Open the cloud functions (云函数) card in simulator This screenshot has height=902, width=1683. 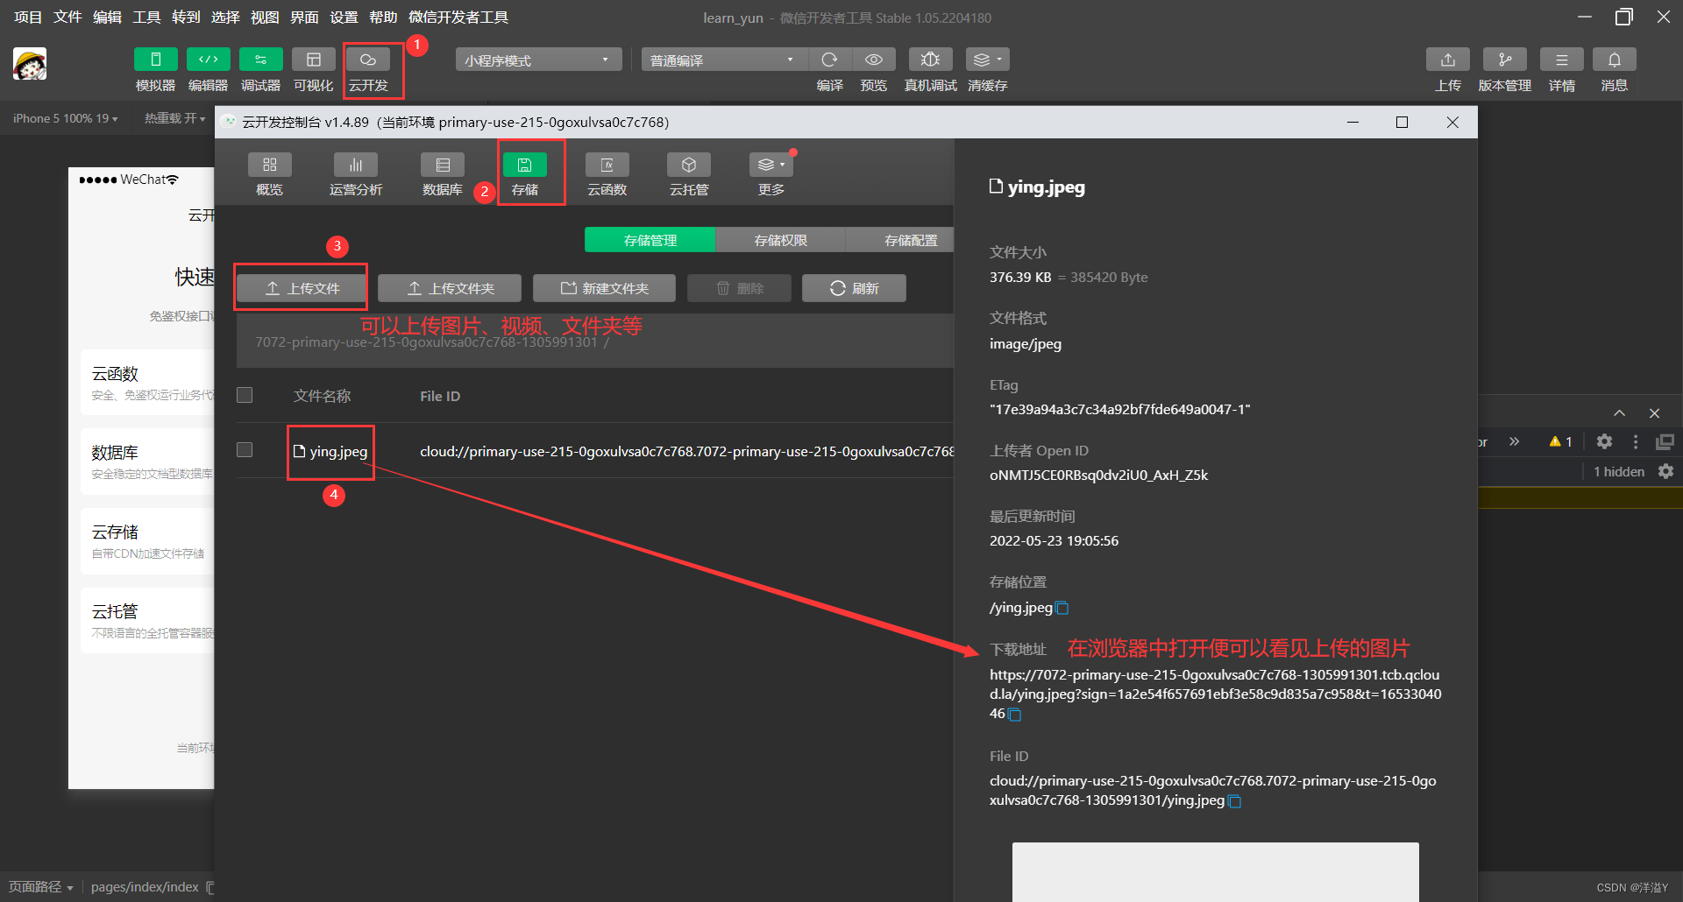coord(147,383)
